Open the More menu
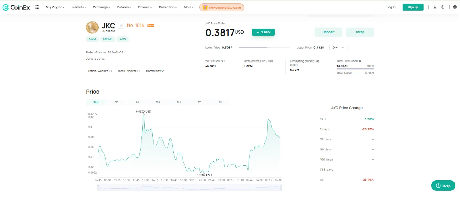Image resolution: width=460 pixels, height=203 pixels. point(189,7)
